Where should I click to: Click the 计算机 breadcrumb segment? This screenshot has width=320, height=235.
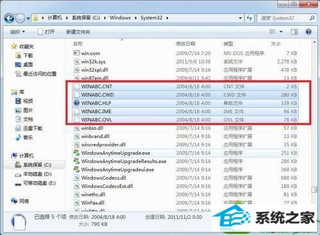55,18
